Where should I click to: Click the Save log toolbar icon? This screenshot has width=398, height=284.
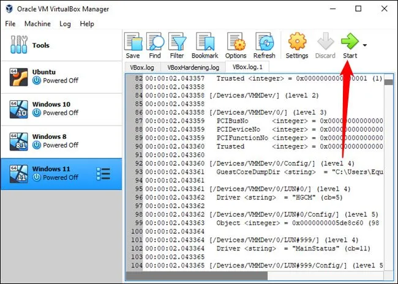point(133,44)
